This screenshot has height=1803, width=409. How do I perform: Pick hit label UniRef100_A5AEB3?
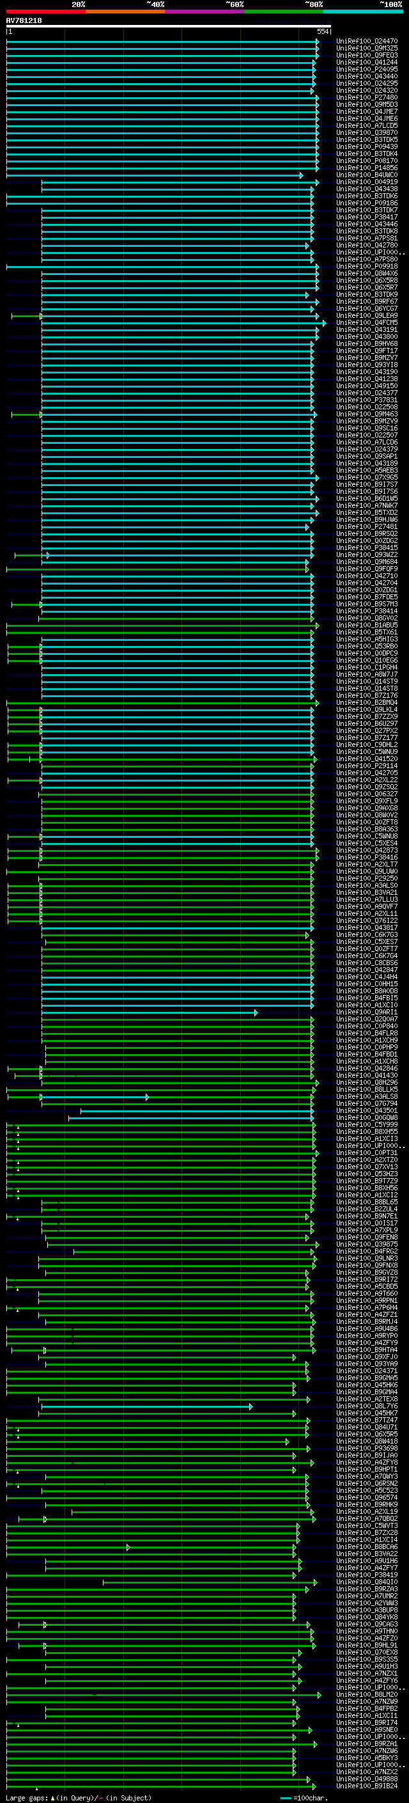click(x=367, y=470)
